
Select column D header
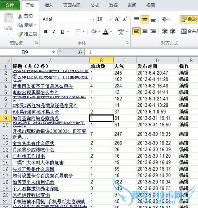click(x=157, y=60)
